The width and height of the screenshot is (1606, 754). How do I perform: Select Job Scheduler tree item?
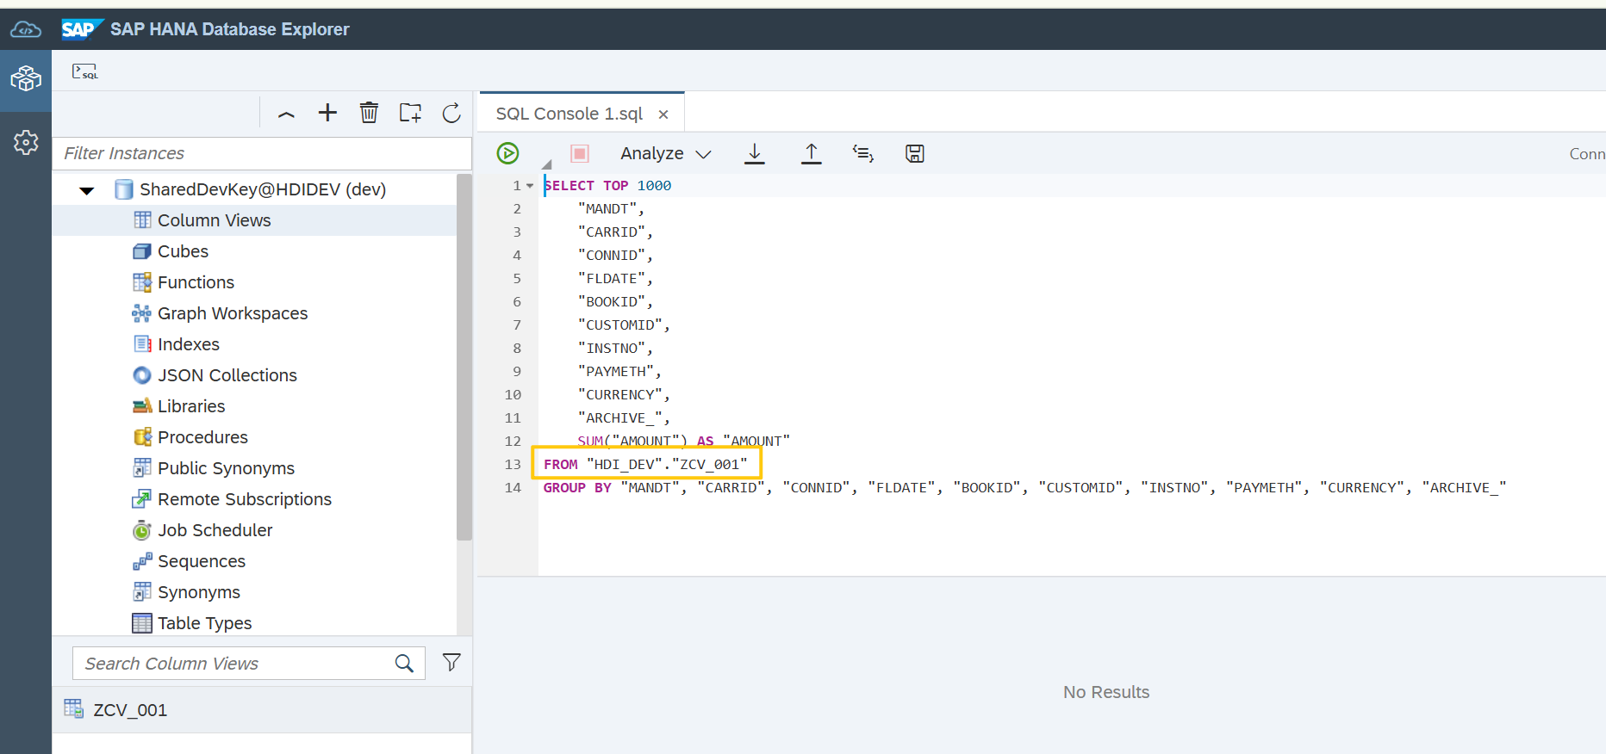(x=215, y=530)
